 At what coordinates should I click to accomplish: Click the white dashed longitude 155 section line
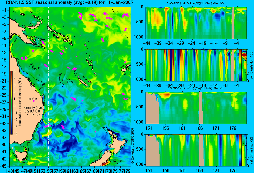[48, 86]
